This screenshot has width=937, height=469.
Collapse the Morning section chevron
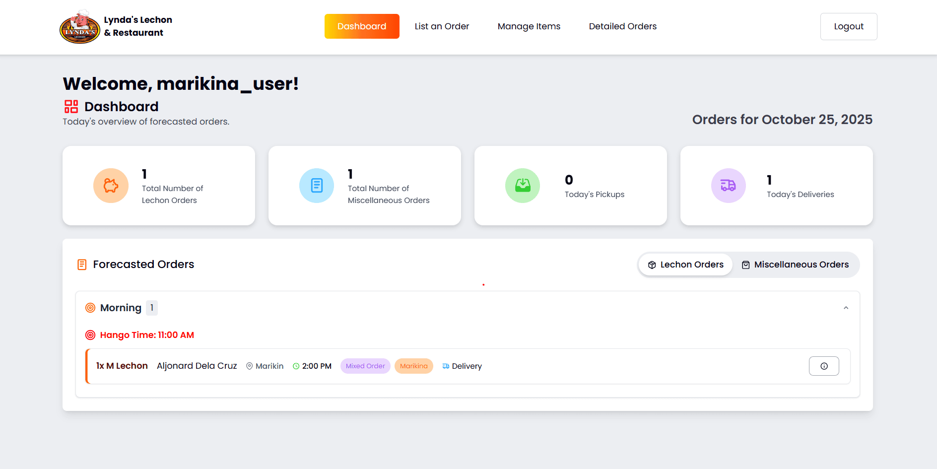(846, 308)
